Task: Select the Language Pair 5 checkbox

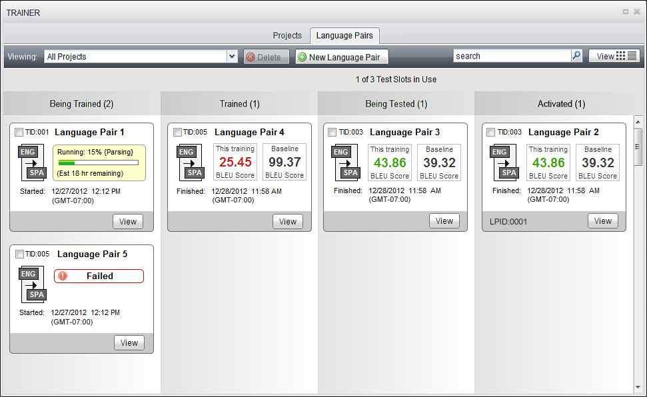Action: coord(19,254)
